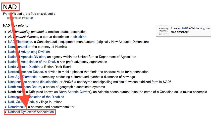
Task: Click the Wiktionary logo icon
Action: pos(164,30)
